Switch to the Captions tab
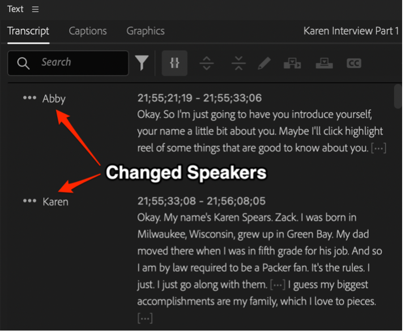405x332 pixels. [88, 31]
